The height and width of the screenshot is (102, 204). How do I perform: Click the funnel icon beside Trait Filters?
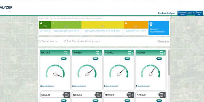(x=65, y=41)
